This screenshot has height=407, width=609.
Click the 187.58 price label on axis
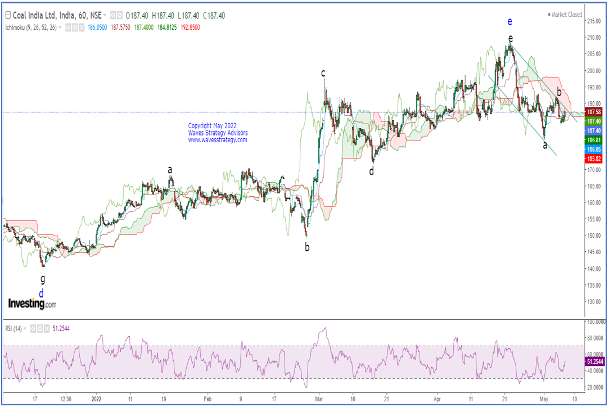point(593,112)
